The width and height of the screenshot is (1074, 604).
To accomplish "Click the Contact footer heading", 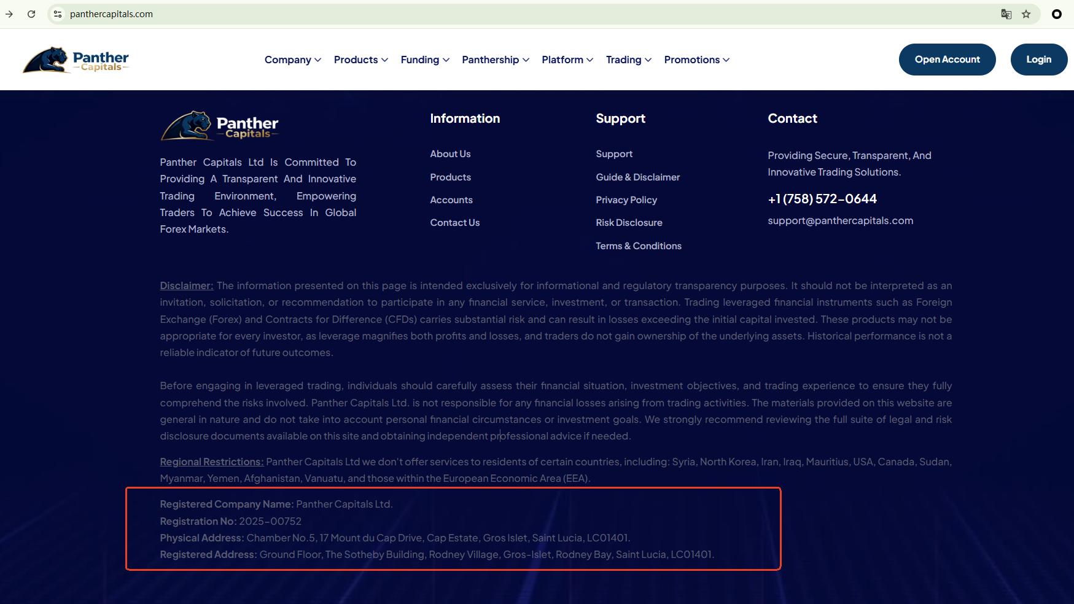I will tap(792, 118).
